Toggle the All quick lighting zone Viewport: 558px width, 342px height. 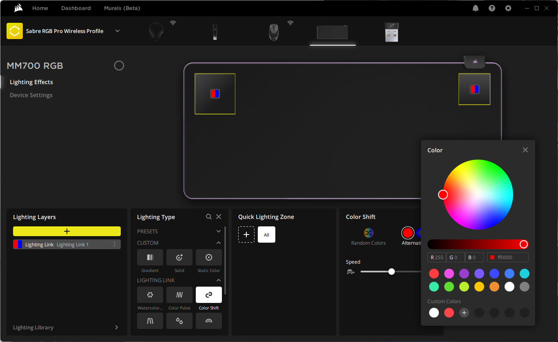coord(266,235)
